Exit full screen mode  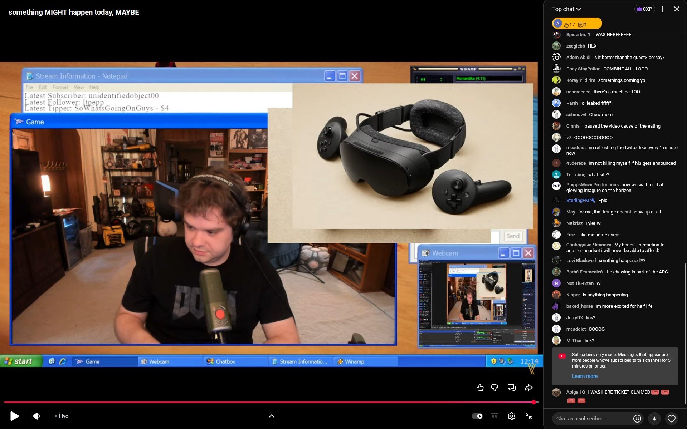(528, 416)
